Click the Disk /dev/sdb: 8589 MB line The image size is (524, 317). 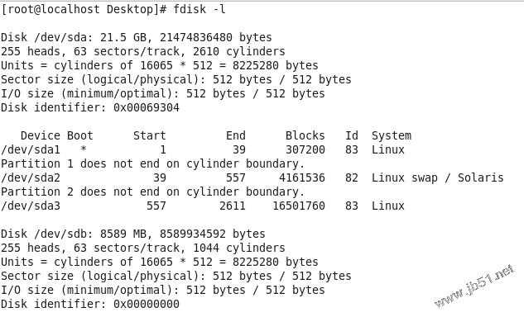click(x=133, y=234)
